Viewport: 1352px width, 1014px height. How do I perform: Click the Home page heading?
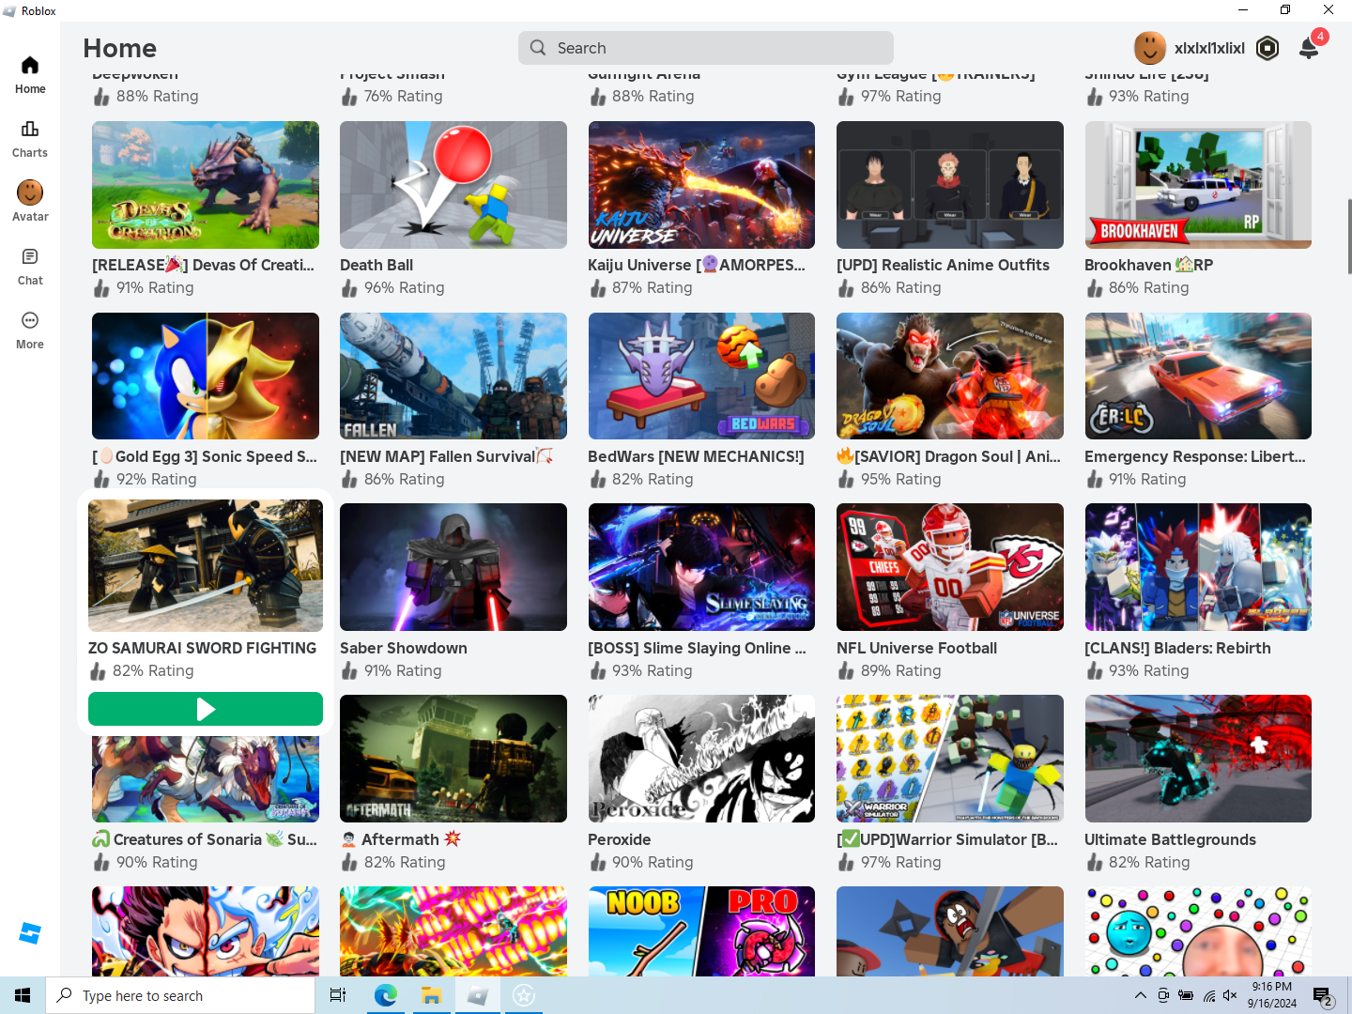point(120,48)
